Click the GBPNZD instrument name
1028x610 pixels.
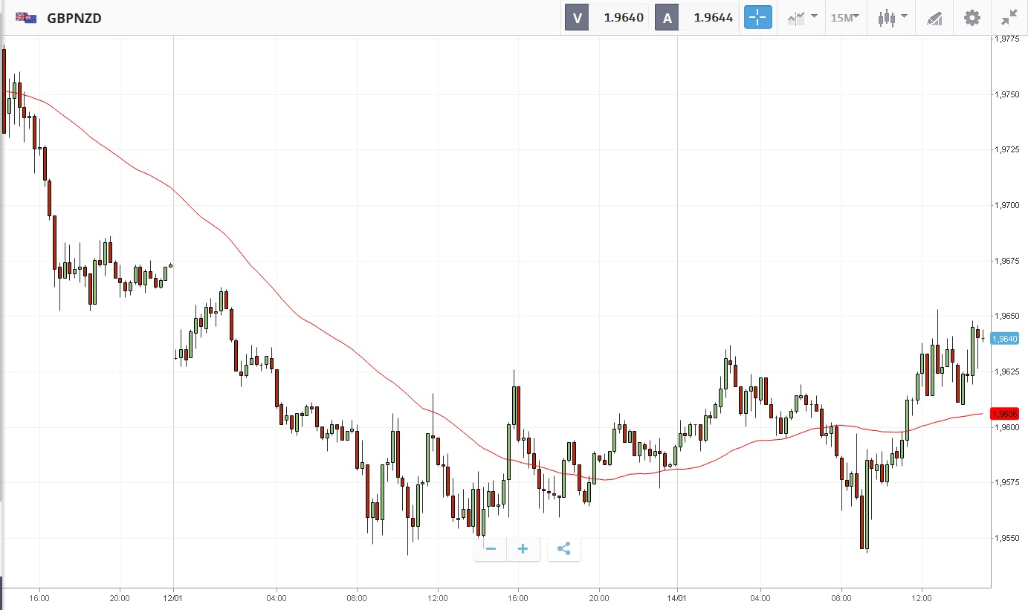coord(74,18)
